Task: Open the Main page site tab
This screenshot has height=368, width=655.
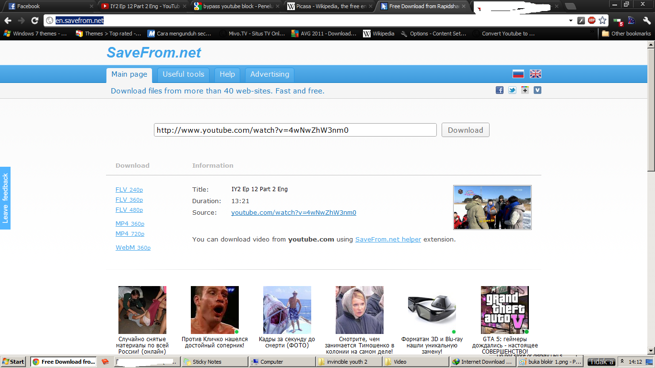Action: pos(129,75)
